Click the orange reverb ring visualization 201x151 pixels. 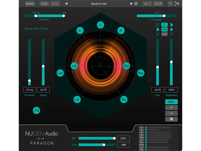click(x=100, y=66)
